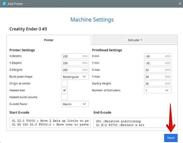Click the X (Width) input field
Screen dimensions: 183x143
75,56
